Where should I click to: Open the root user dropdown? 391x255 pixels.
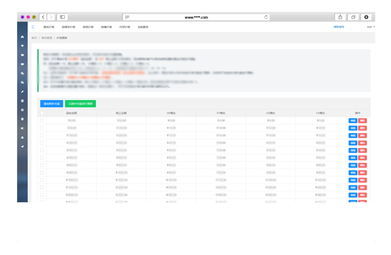point(371,27)
